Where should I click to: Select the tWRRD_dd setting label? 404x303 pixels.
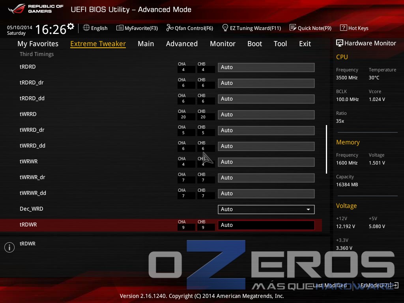click(x=32, y=146)
